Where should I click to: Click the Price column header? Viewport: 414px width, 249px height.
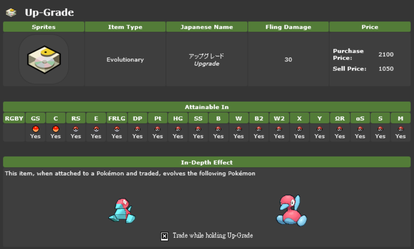370,27
